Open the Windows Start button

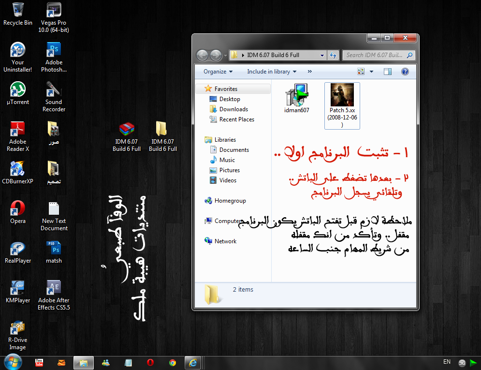point(13,363)
